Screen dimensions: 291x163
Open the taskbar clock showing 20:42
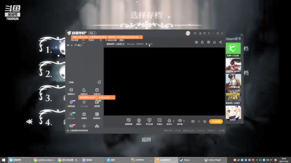[284, 160]
